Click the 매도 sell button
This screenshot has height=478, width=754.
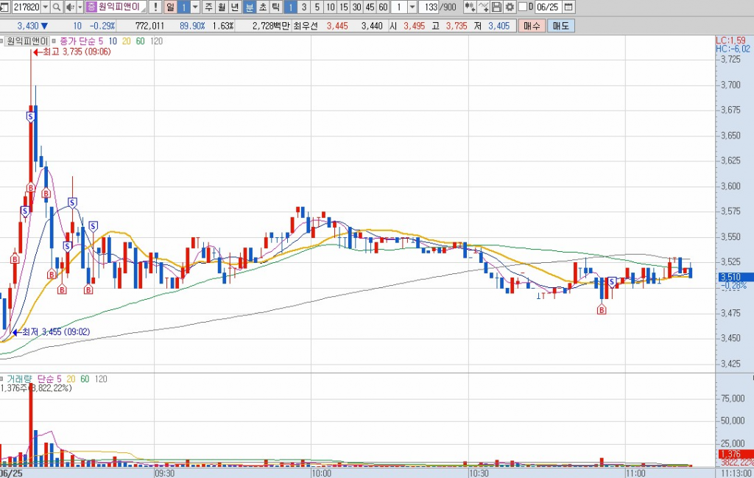(560, 26)
